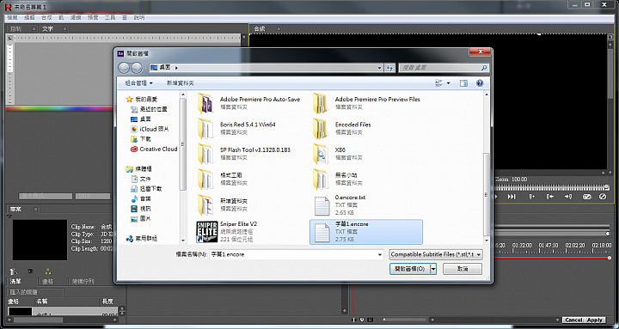Viewport: 619px width, 329px height.
Task: Switch to the 清單 tab in project panel
Action: pos(15,281)
